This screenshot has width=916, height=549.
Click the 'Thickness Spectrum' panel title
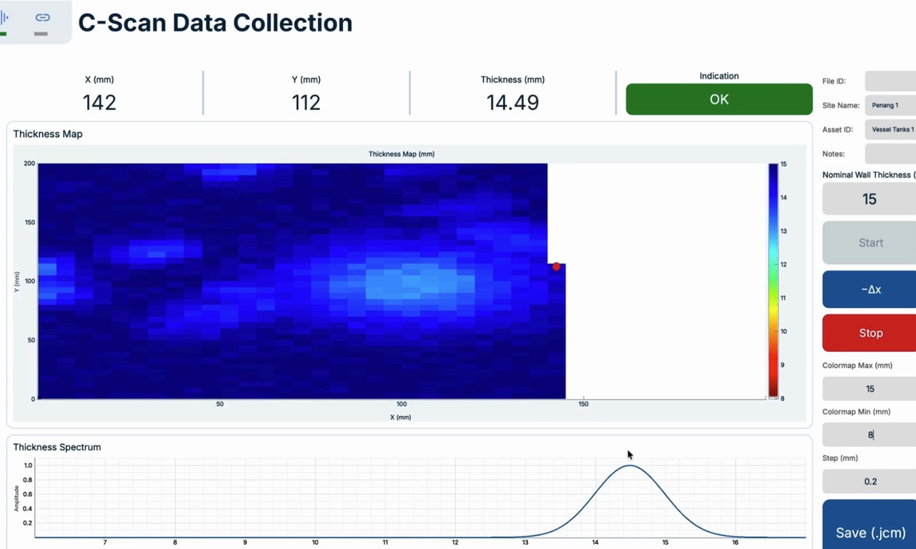pos(57,447)
